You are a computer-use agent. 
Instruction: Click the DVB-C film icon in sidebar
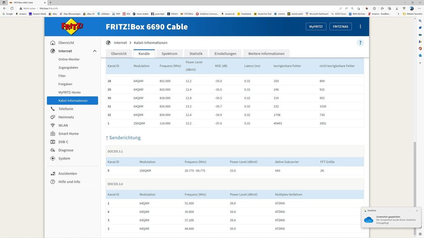pos(53,142)
